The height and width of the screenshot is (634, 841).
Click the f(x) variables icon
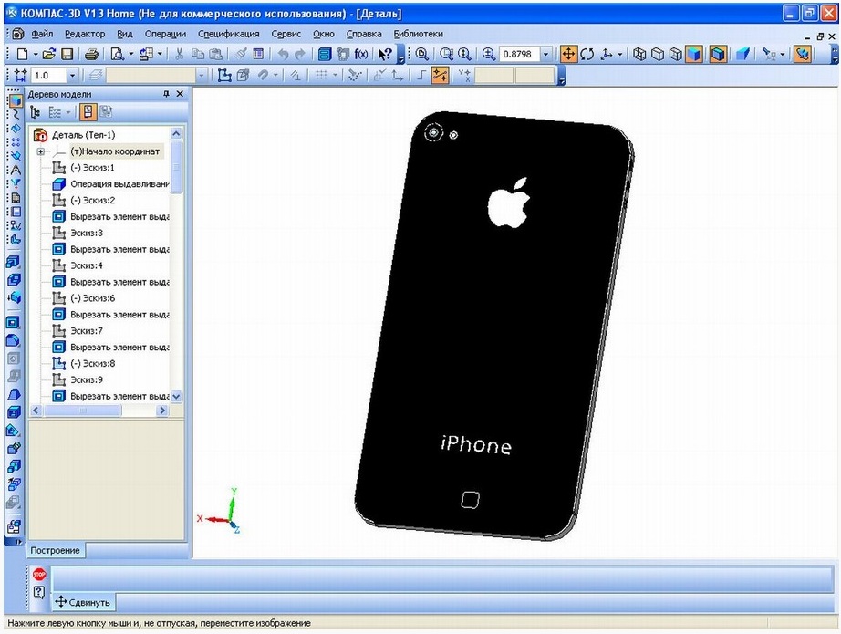click(361, 54)
